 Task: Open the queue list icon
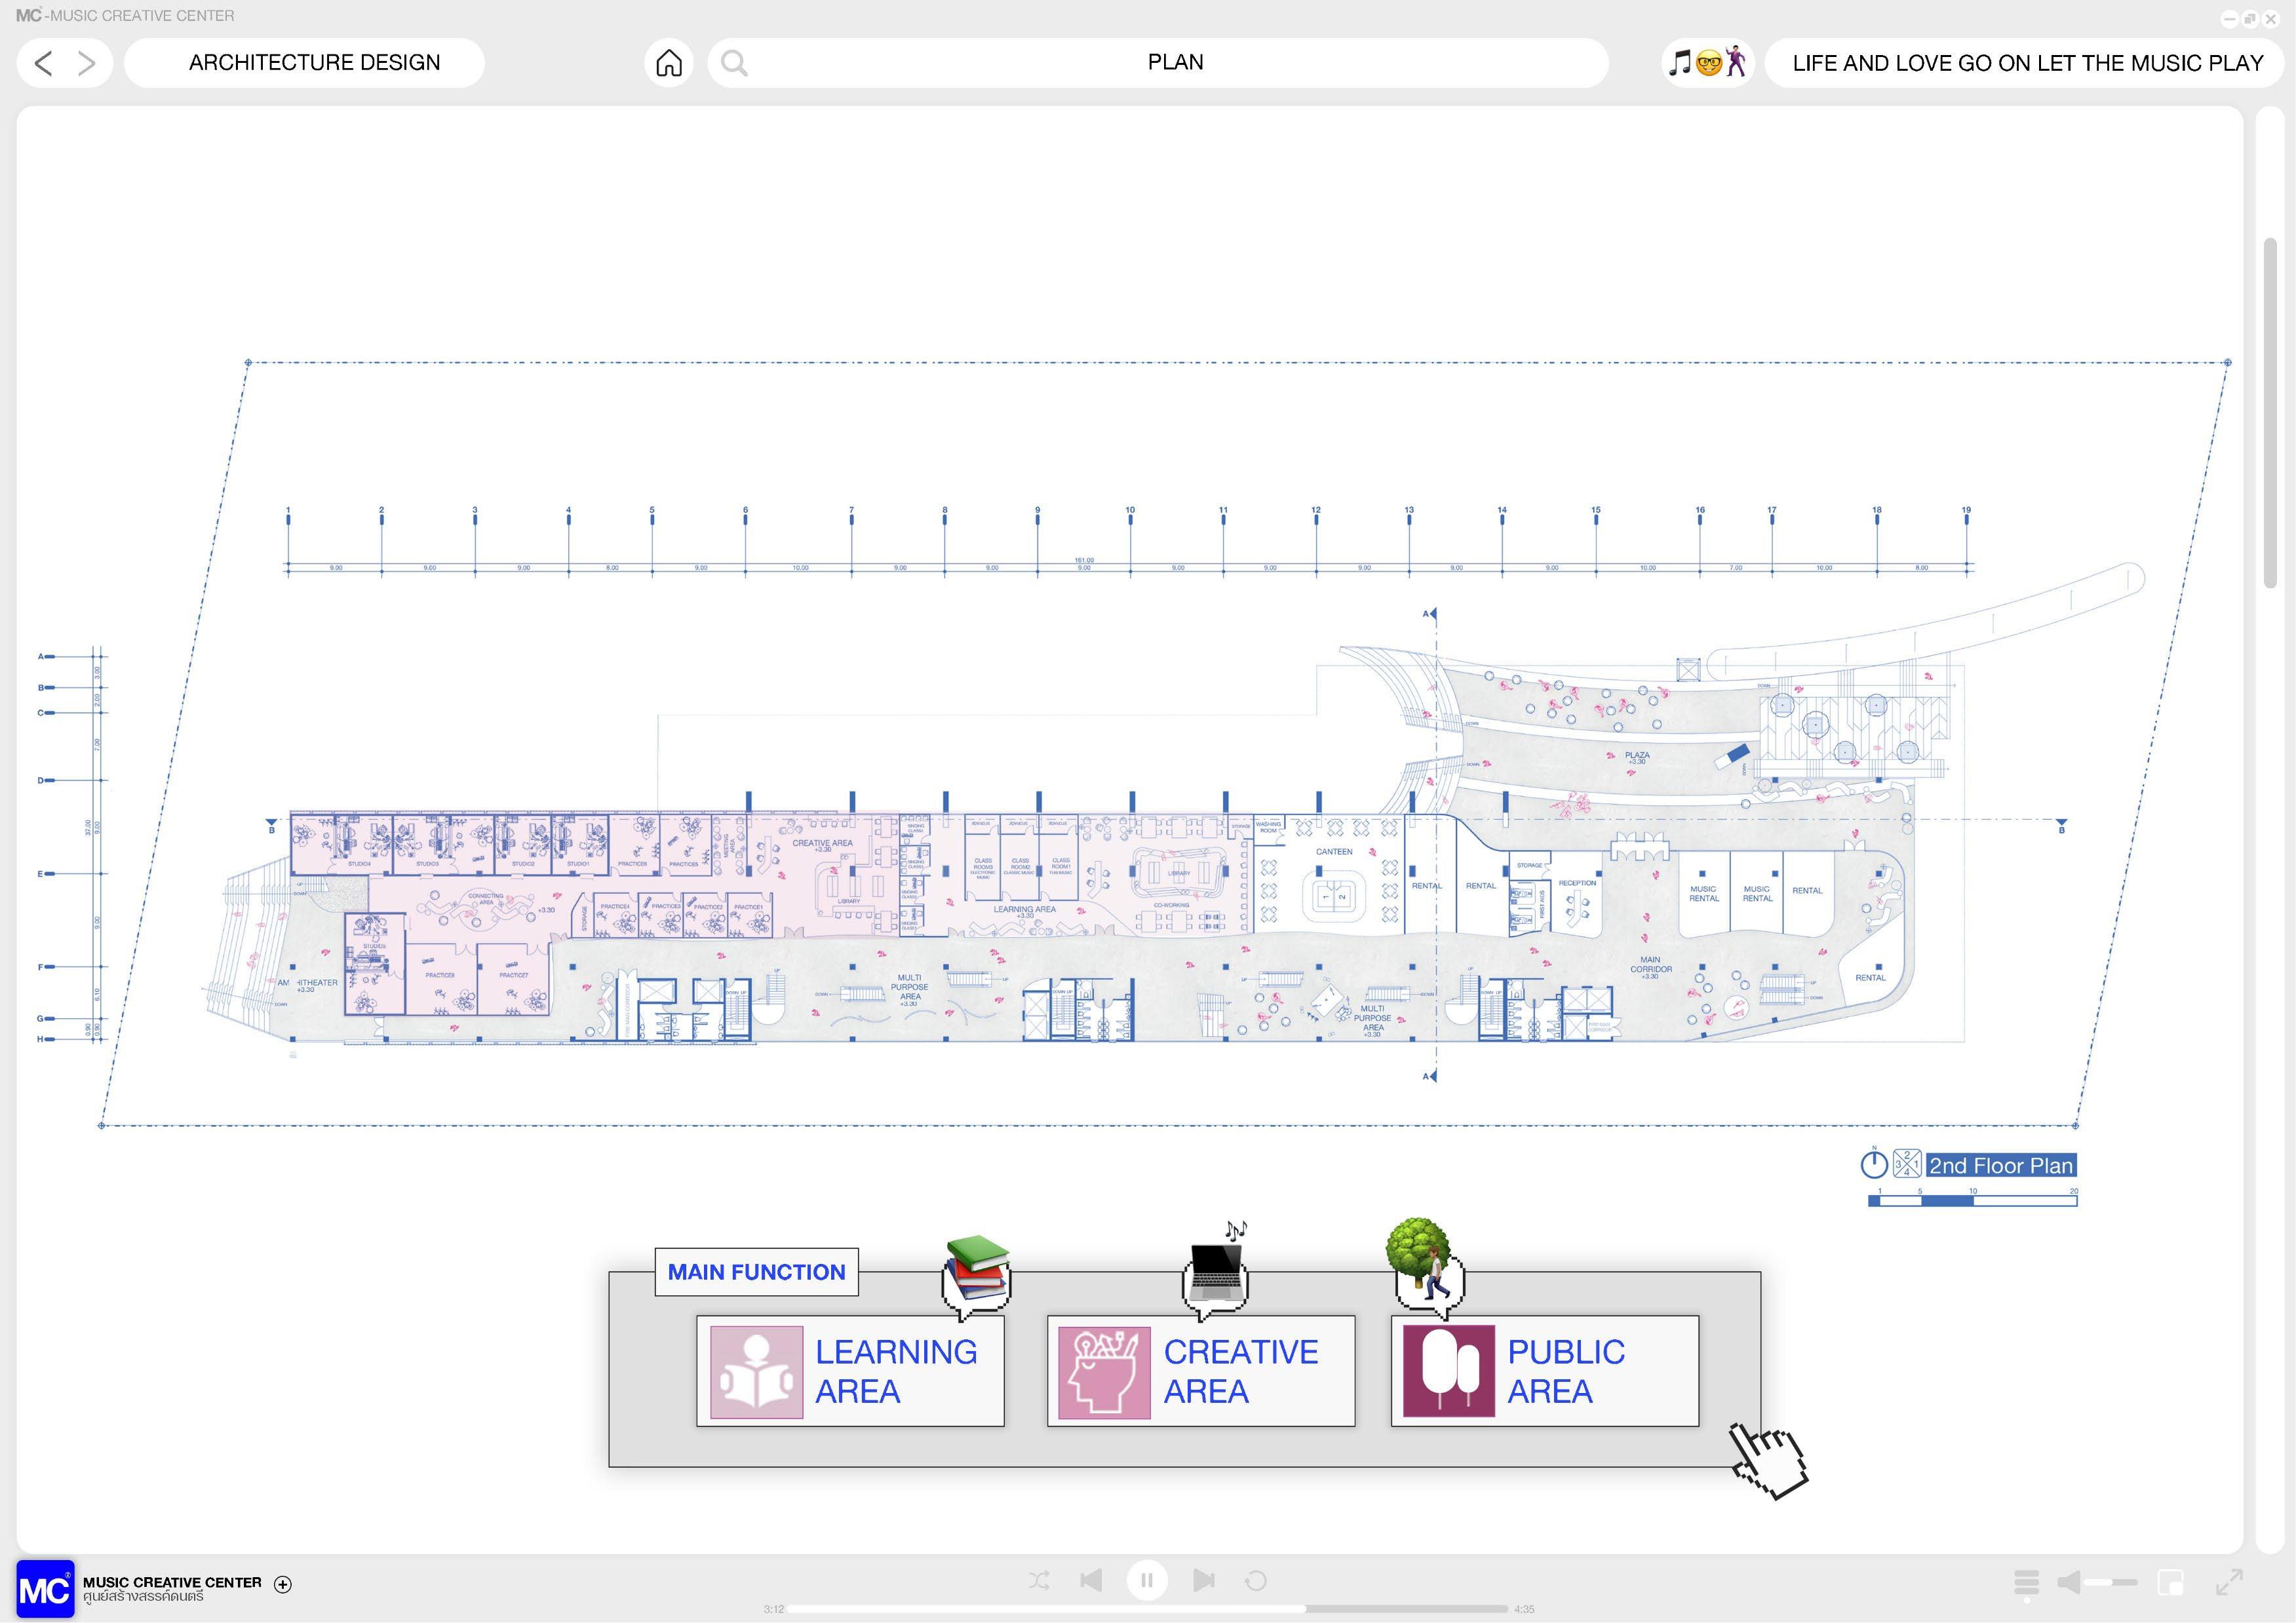pos(2026,1582)
